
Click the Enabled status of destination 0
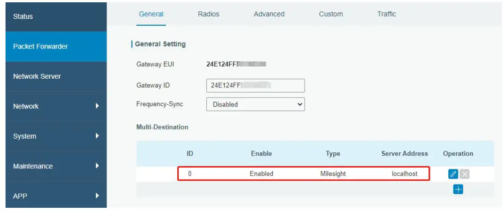(261, 174)
